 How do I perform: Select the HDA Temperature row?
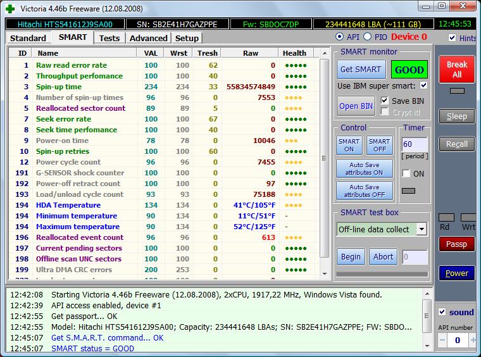coord(163,205)
